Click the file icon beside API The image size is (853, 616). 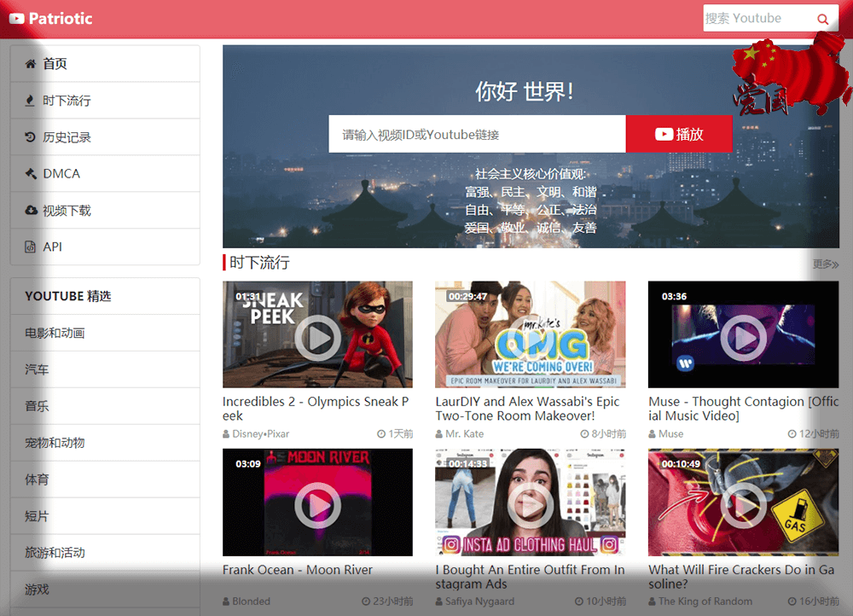(31, 247)
